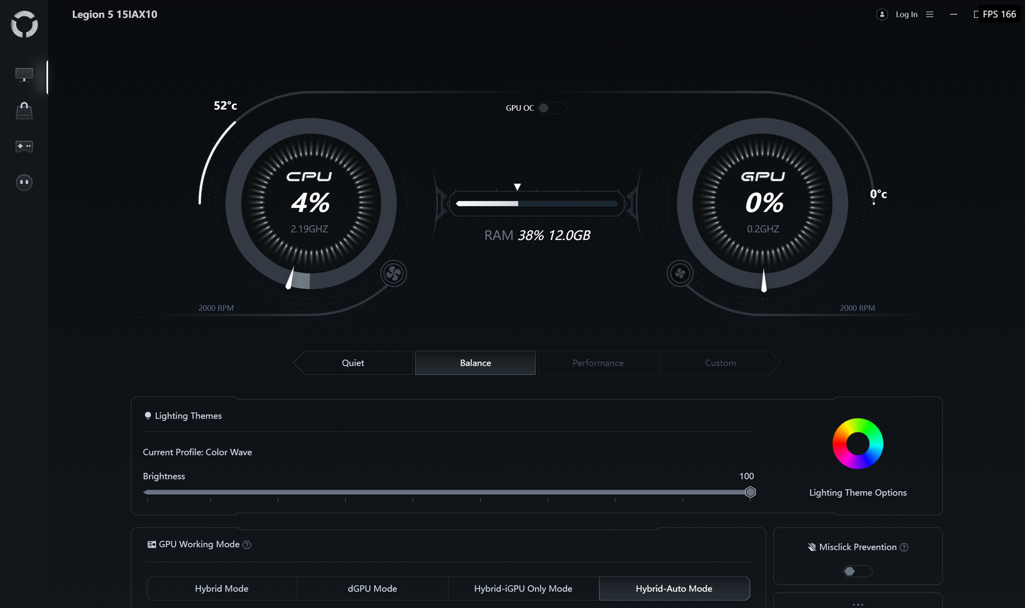
Task: Switch to Performance thermal mode
Action: 598,363
